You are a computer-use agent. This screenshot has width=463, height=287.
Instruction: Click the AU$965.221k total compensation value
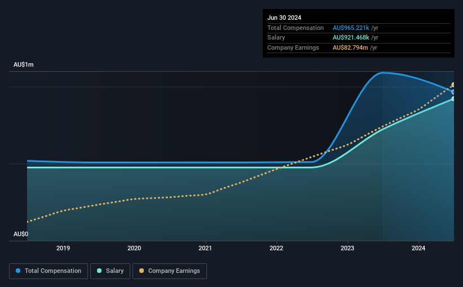[351, 28]
